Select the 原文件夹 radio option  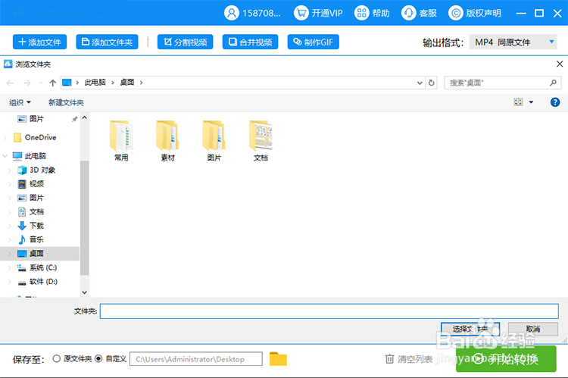(57, 359)
